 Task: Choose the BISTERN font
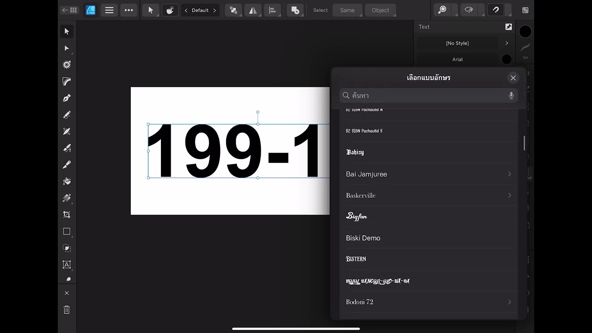click(429, 259)
